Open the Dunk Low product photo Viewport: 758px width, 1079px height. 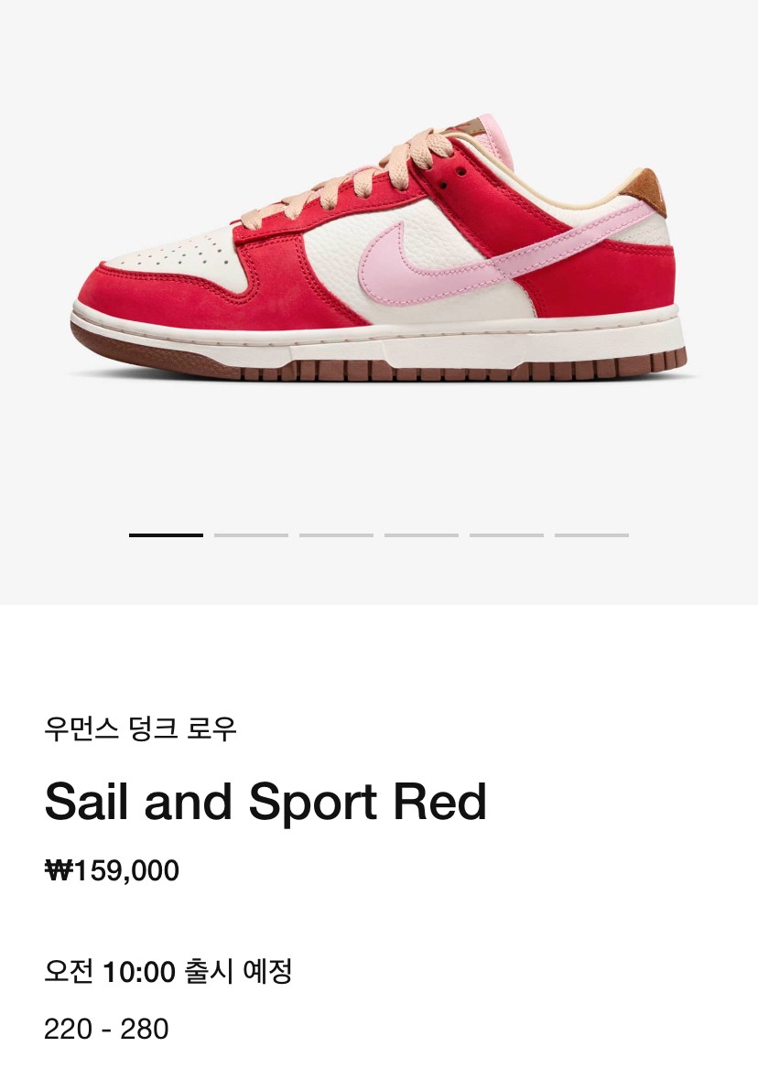[x=379, y=256]
